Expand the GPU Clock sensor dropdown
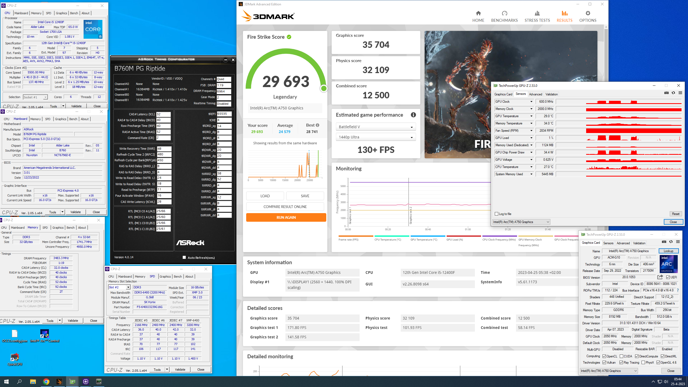This screenshot has height=387, width=688. (531, 102)
